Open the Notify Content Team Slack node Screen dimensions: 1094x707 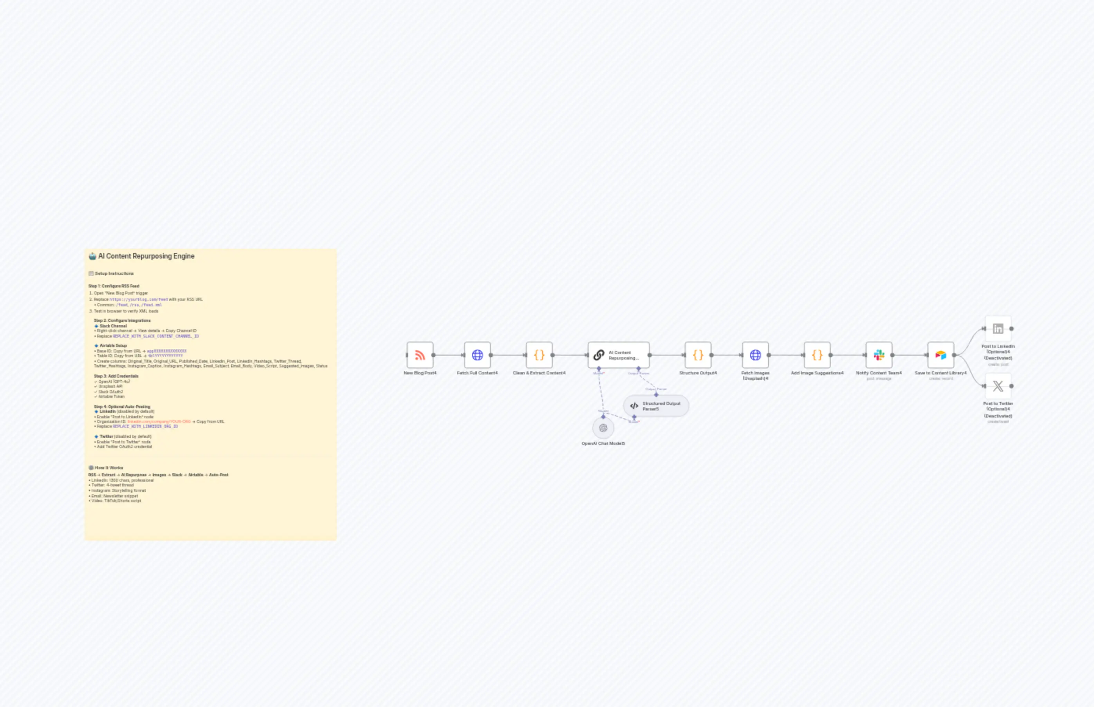(879, 355)
